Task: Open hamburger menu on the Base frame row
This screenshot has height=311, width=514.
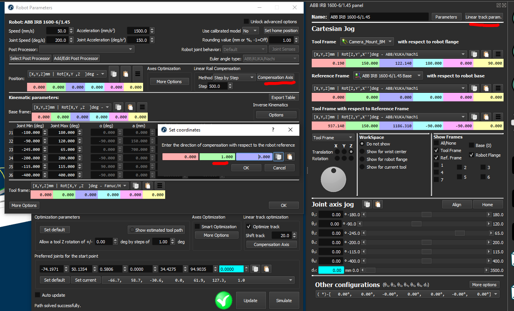Action: tap(142, 107)
